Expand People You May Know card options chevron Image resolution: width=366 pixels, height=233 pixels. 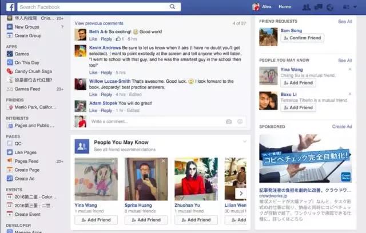coord(244,142)
